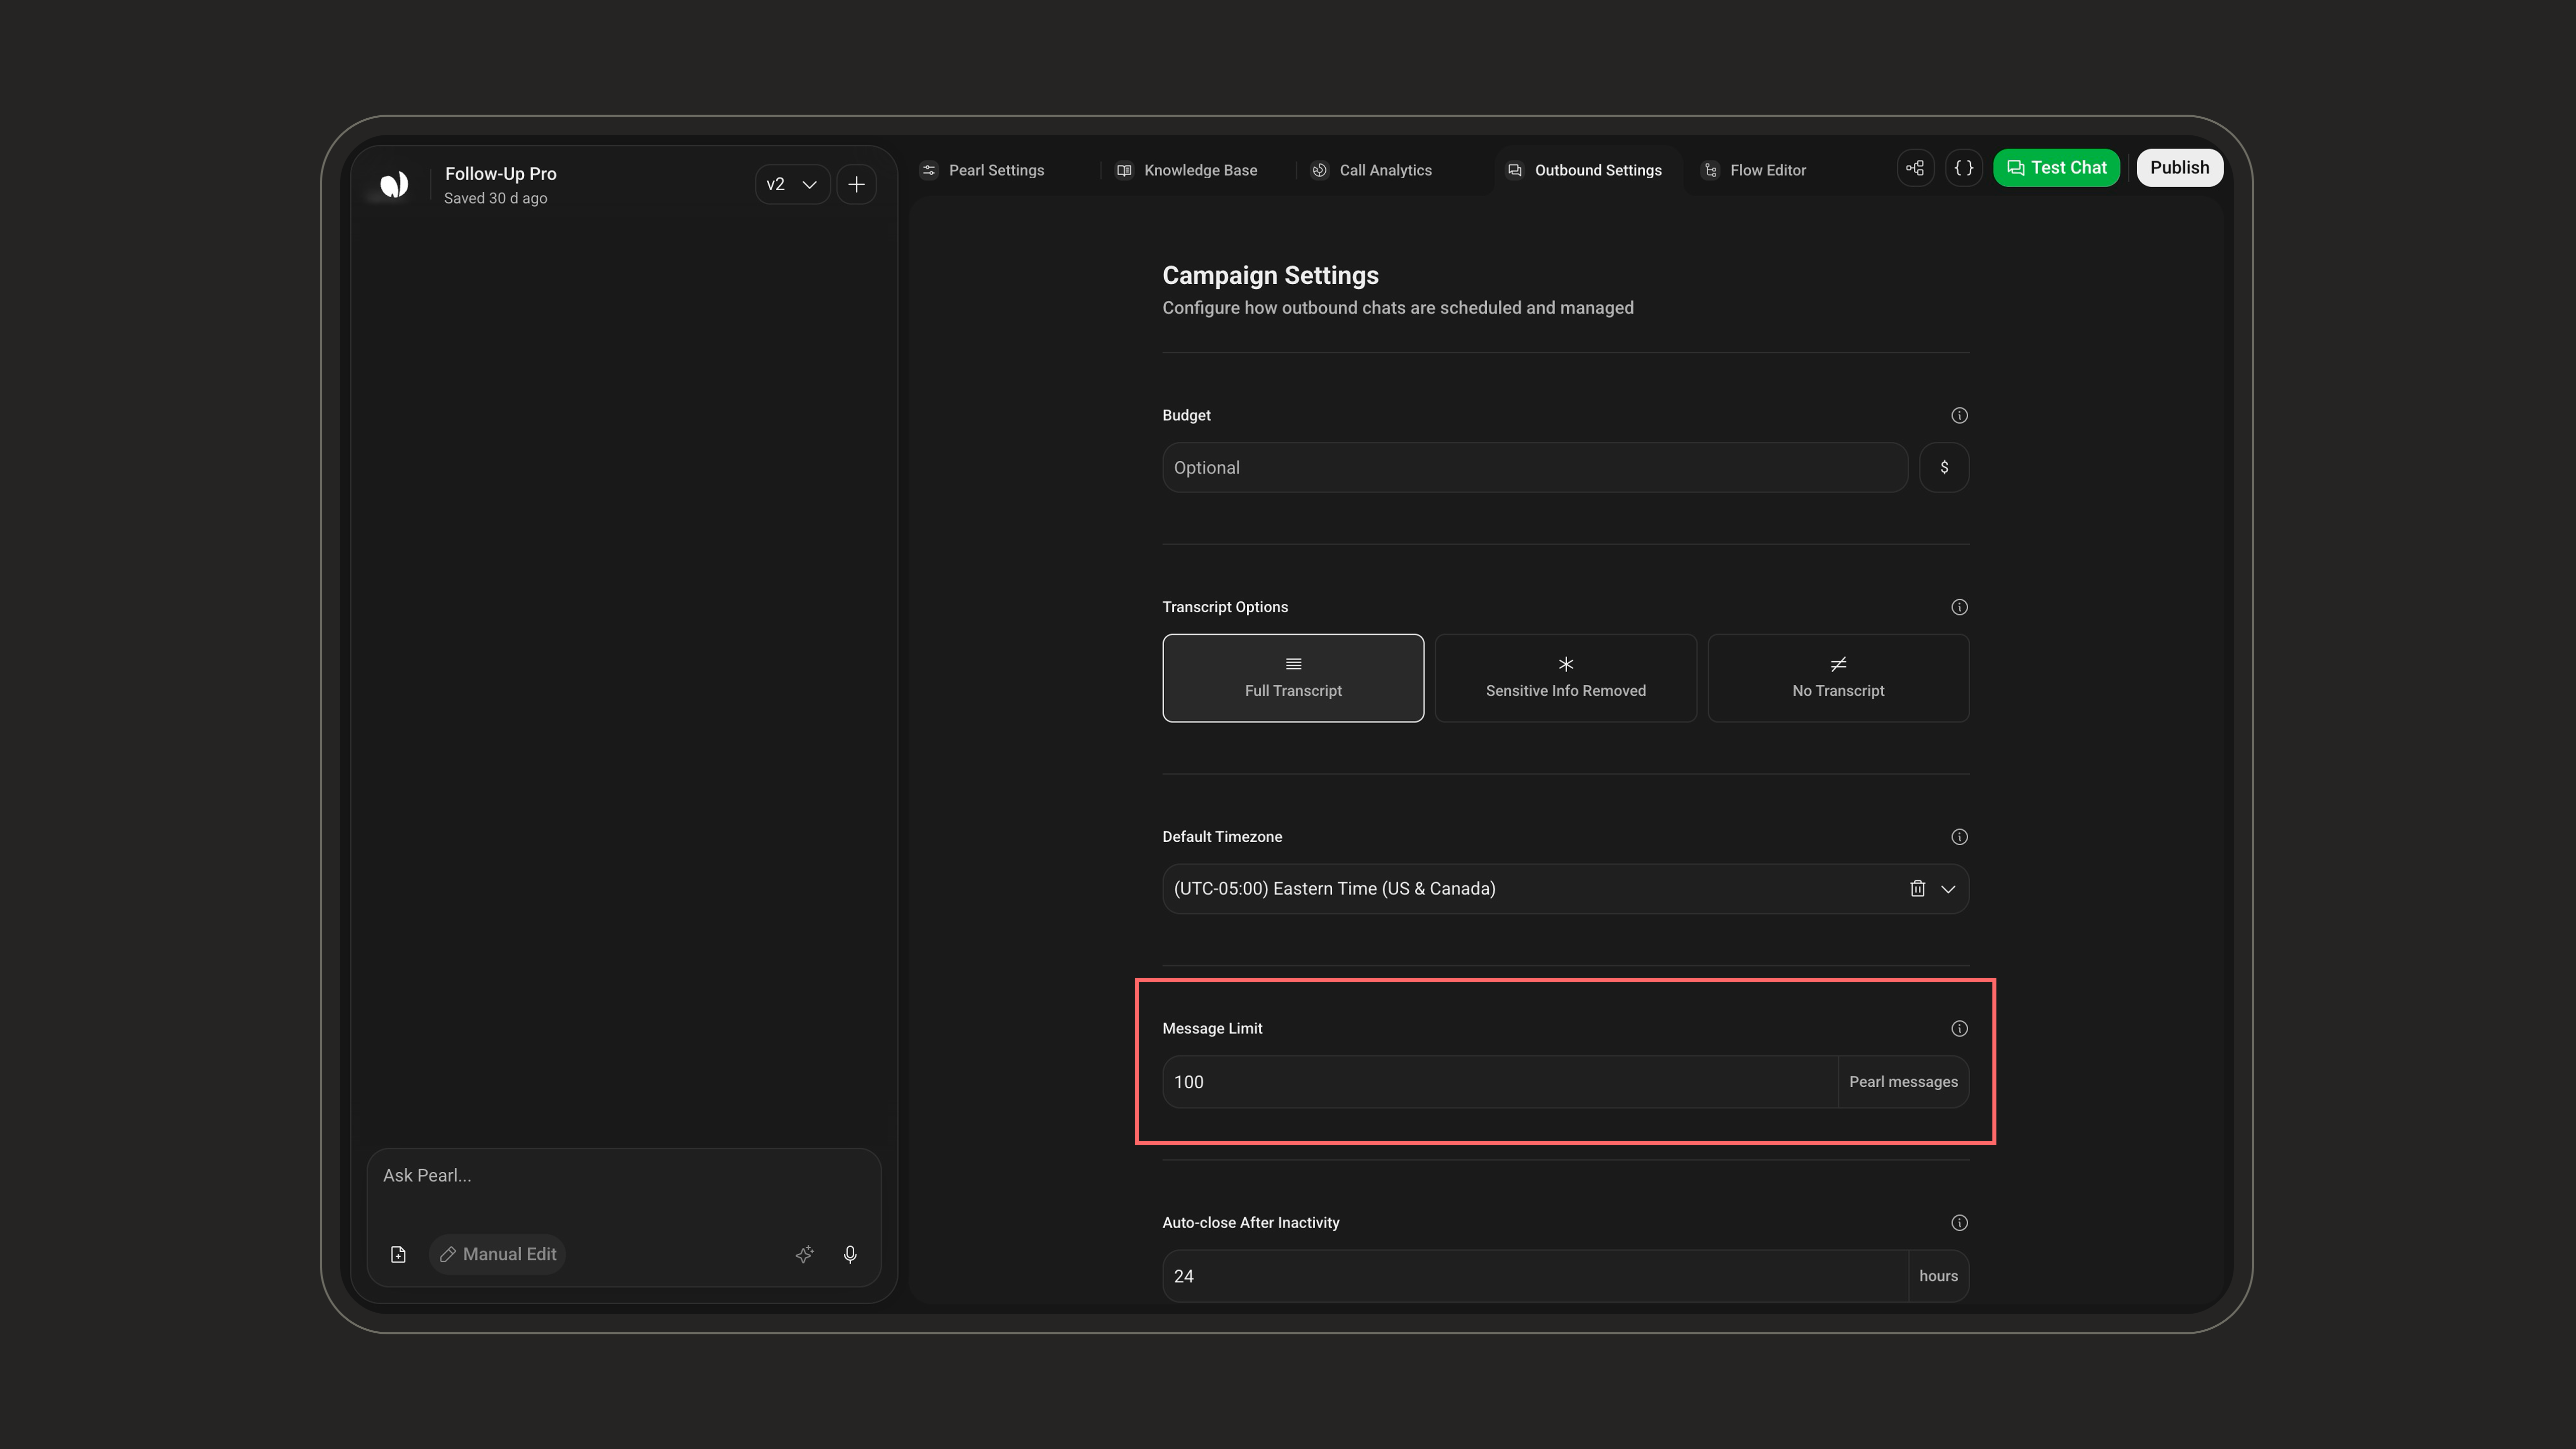The width and height of the screenshot is (2576, 1449).
Task: Select the Full Transcript option
Action: 1293,678
